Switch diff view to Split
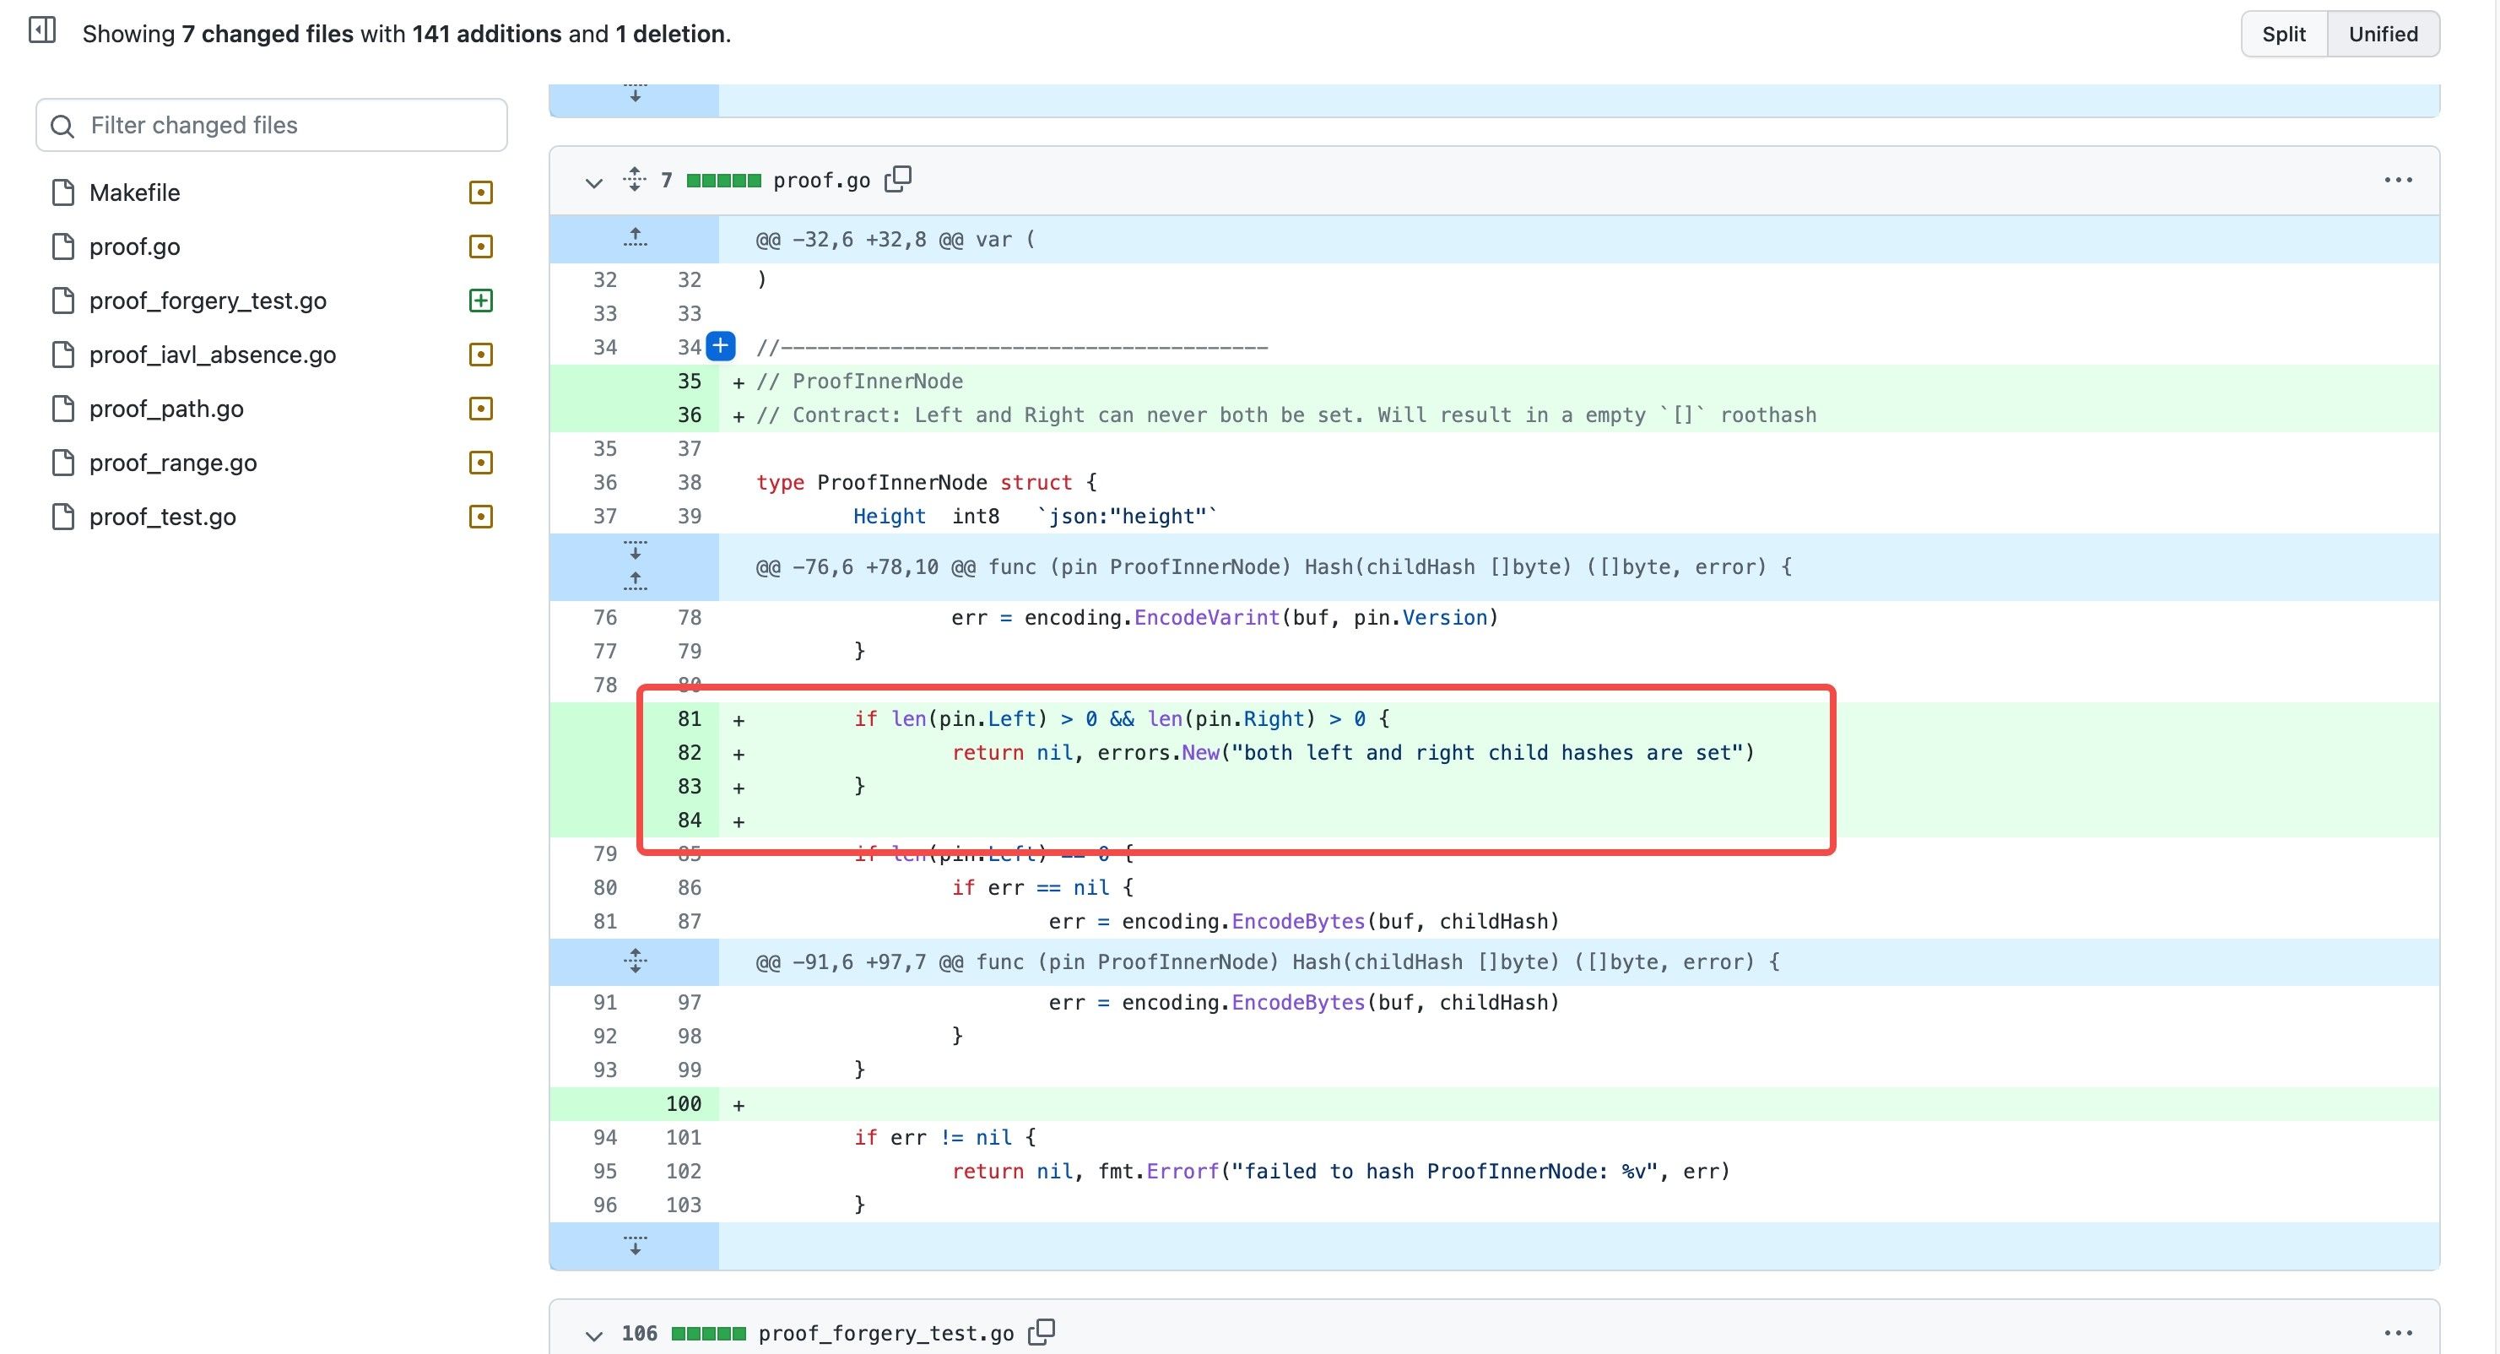This screenshot has width=2500, height=1354. click(2282, 34)
